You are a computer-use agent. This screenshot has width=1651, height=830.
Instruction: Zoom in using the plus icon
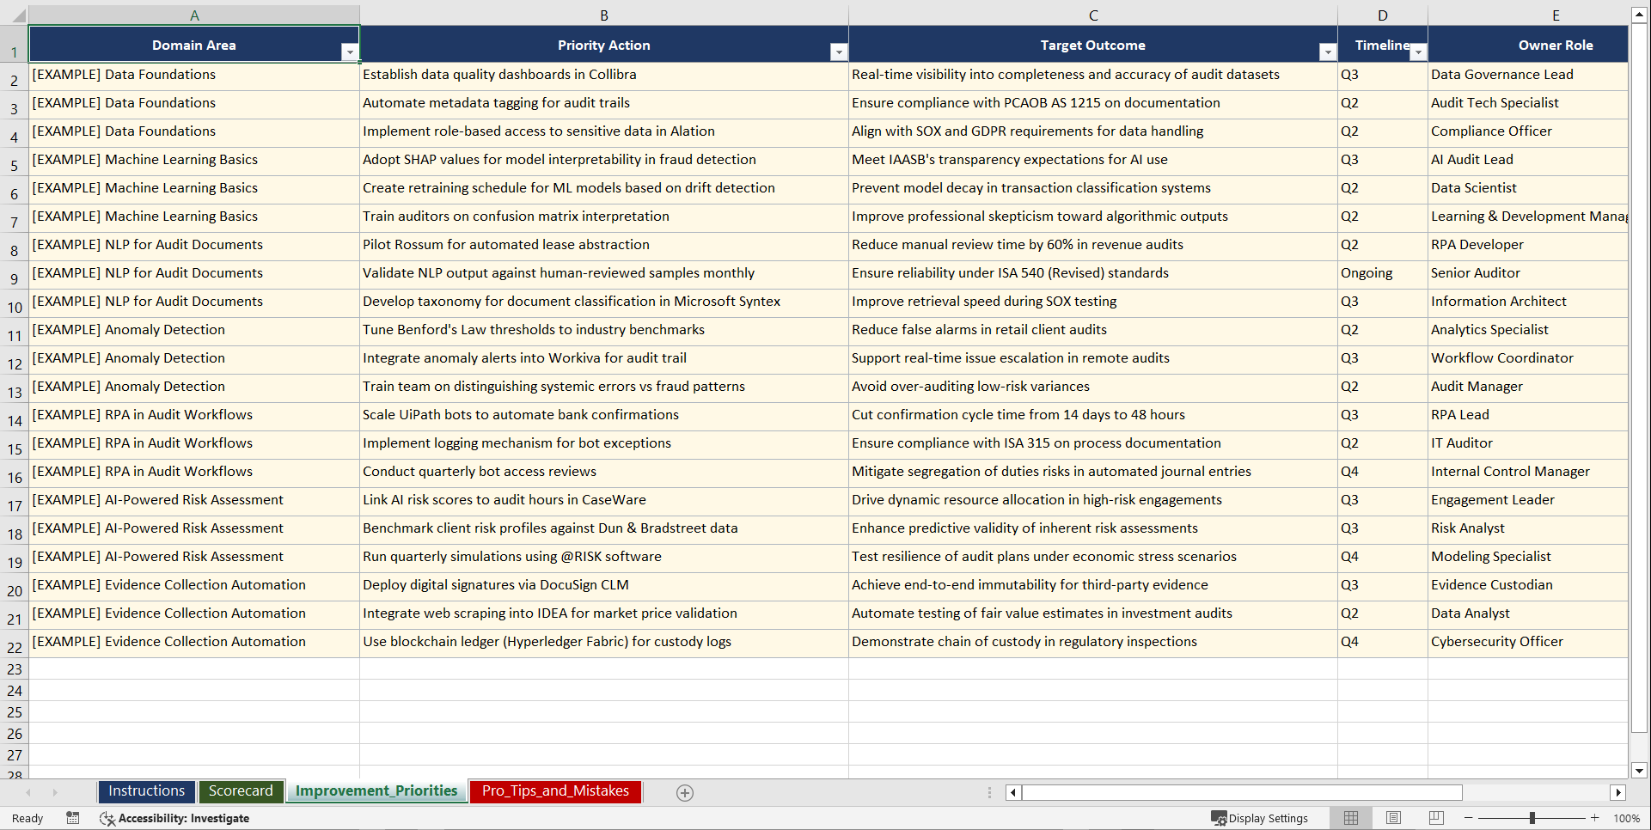[x=1594, y=818]
